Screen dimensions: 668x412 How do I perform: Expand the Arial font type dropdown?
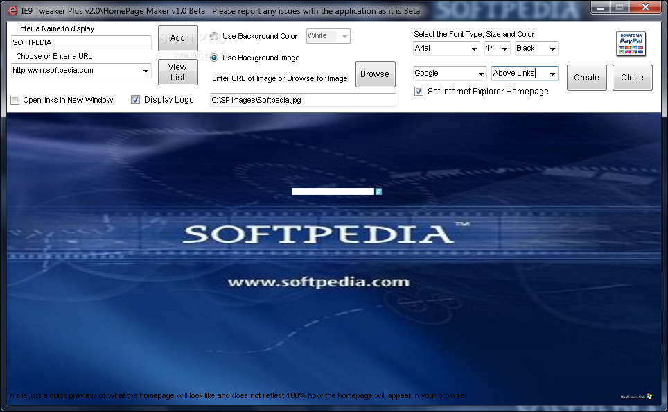474,49
